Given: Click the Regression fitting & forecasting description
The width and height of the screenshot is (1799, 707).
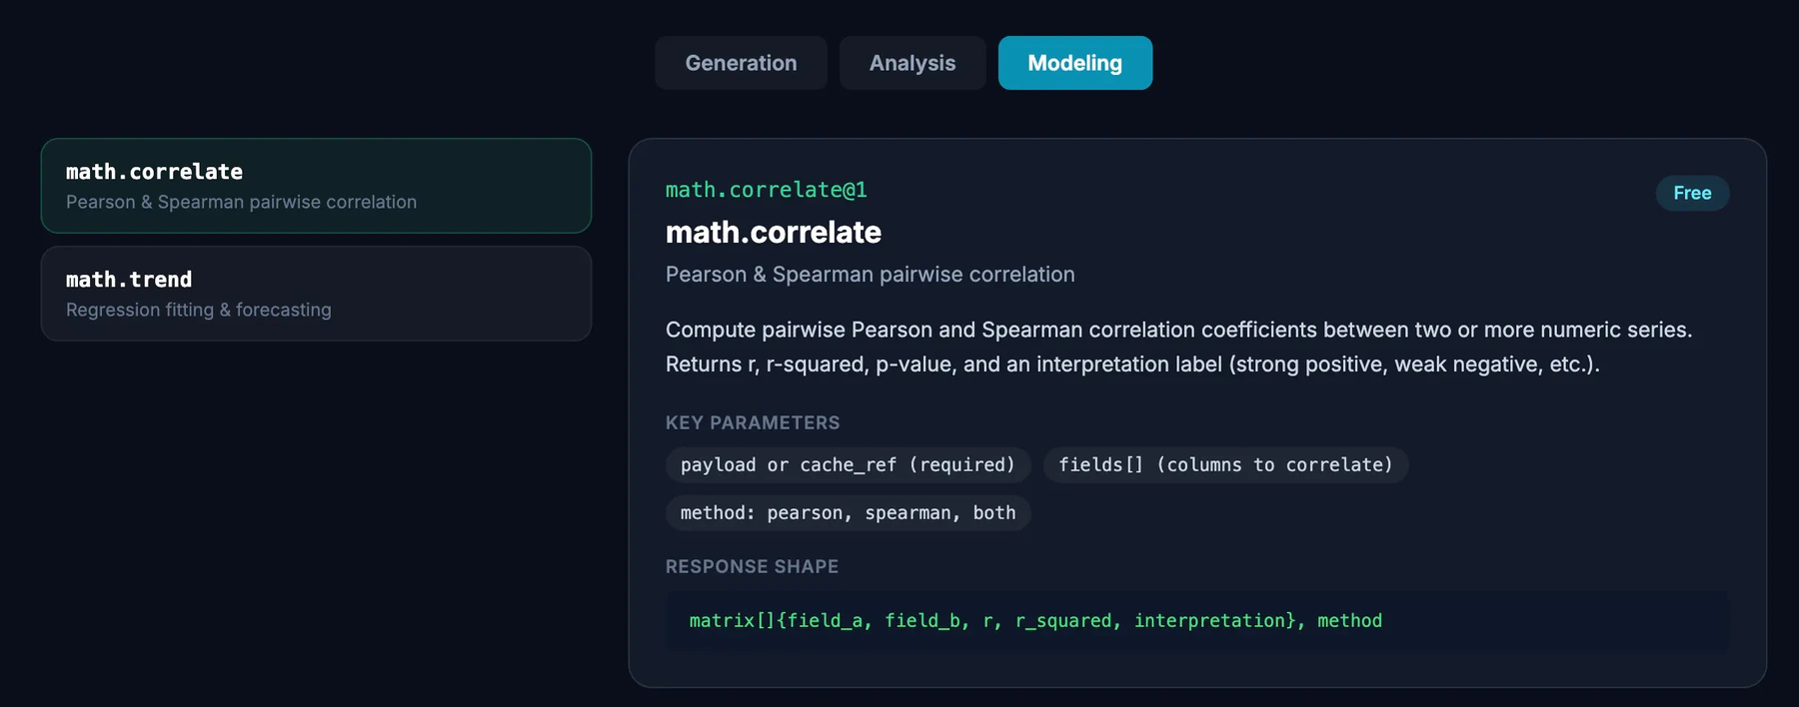Looking at the screenshot, I should click(x=199, y=310).
